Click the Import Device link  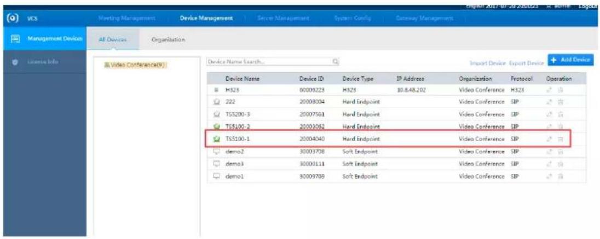coord(488,63)
